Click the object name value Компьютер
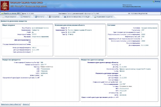Viewport: 161px width, 107px height. tap(35, 30)
